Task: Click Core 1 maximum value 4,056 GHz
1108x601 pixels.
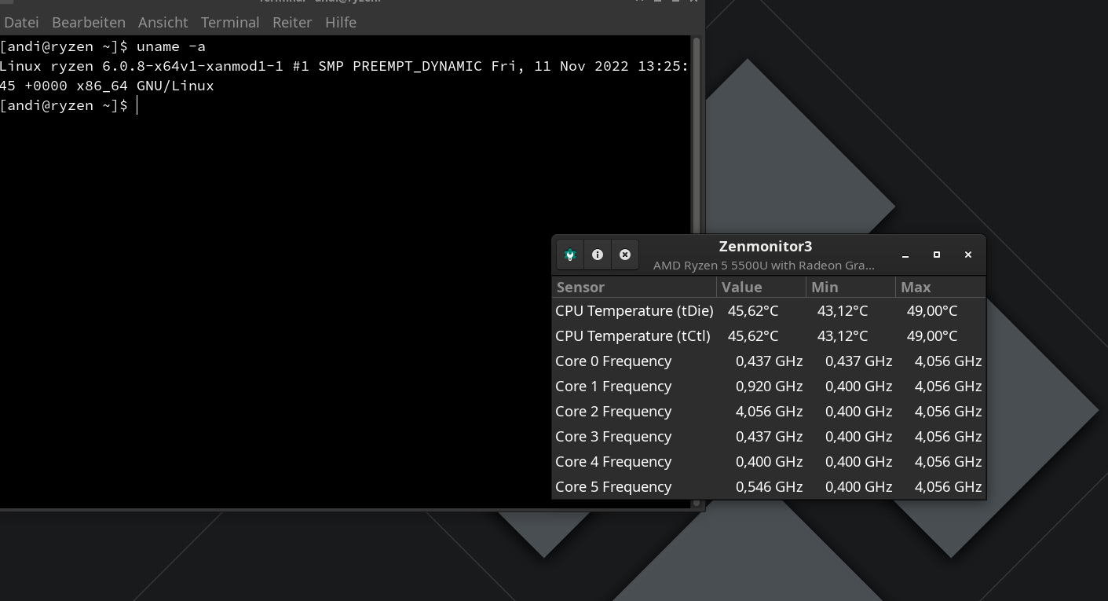Action: tap(949, 387)
